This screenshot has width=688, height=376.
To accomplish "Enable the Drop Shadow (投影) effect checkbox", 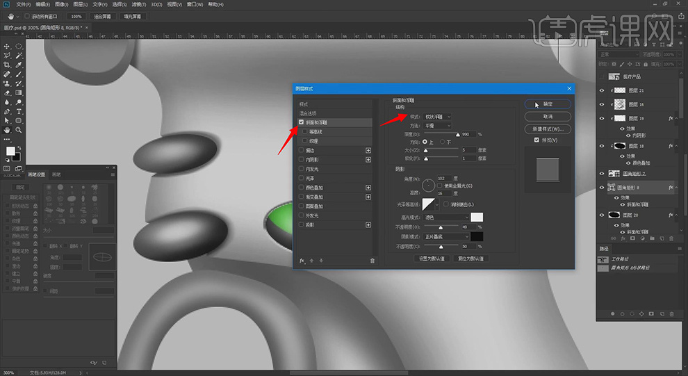I will [x=301, y=224].
